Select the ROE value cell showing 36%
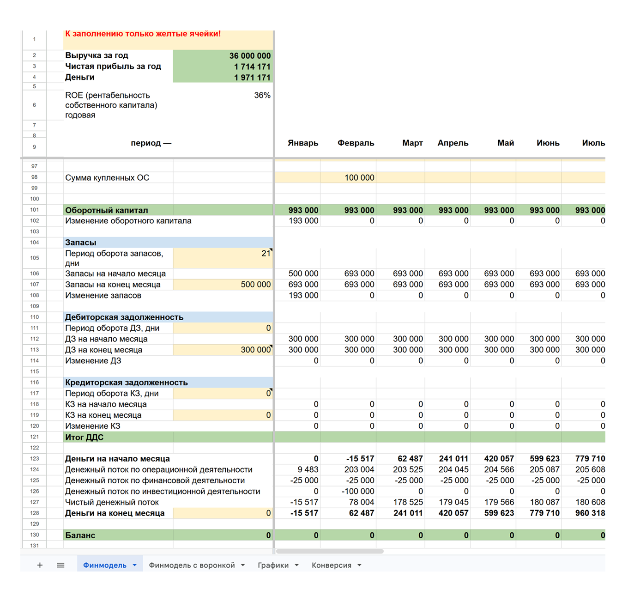This screenshot has height=602, width=628. 223,96
